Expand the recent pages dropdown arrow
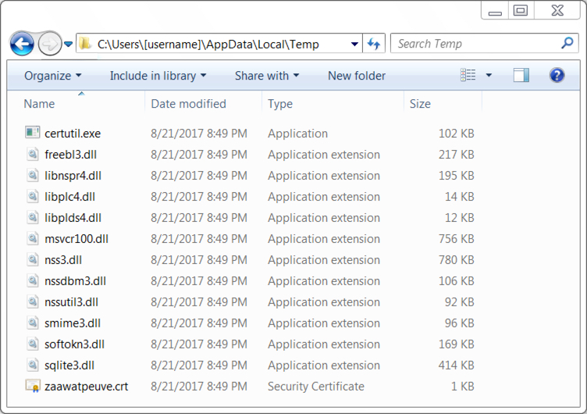This screenshot has height=414, width=587. (x=68, y=45)
